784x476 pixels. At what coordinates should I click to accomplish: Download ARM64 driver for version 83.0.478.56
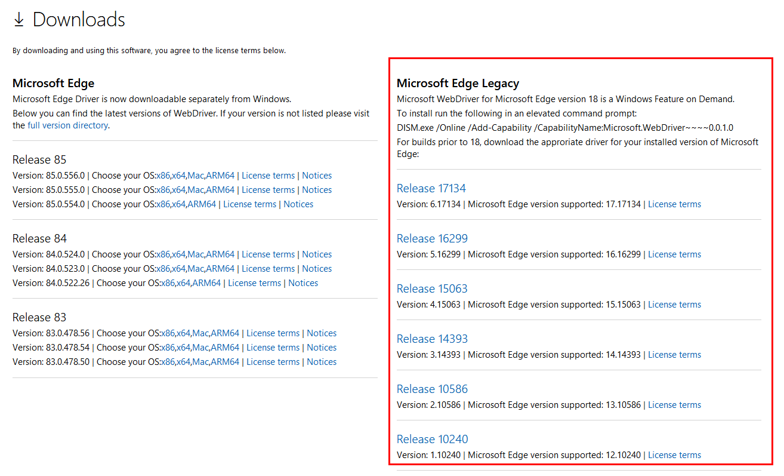pyautogui.click(x=225, y=333)
